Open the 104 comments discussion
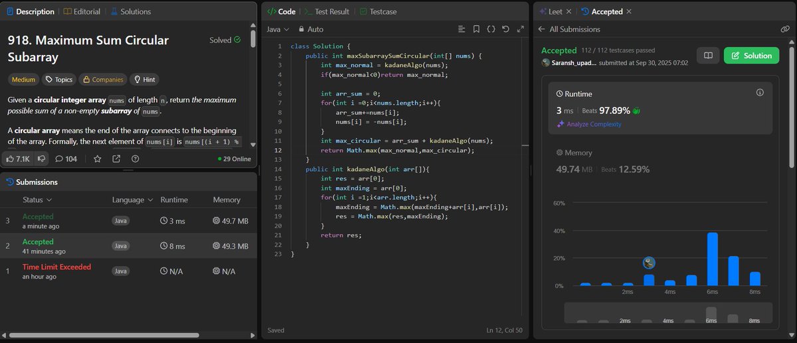Viewport: 797px width, 343px height. click(66, 159)
